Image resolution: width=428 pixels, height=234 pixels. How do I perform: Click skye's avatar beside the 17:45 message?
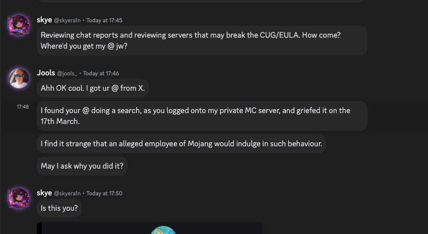pyautogui.click(x=19, y=25)
